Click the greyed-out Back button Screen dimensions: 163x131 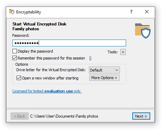[20, 116]
